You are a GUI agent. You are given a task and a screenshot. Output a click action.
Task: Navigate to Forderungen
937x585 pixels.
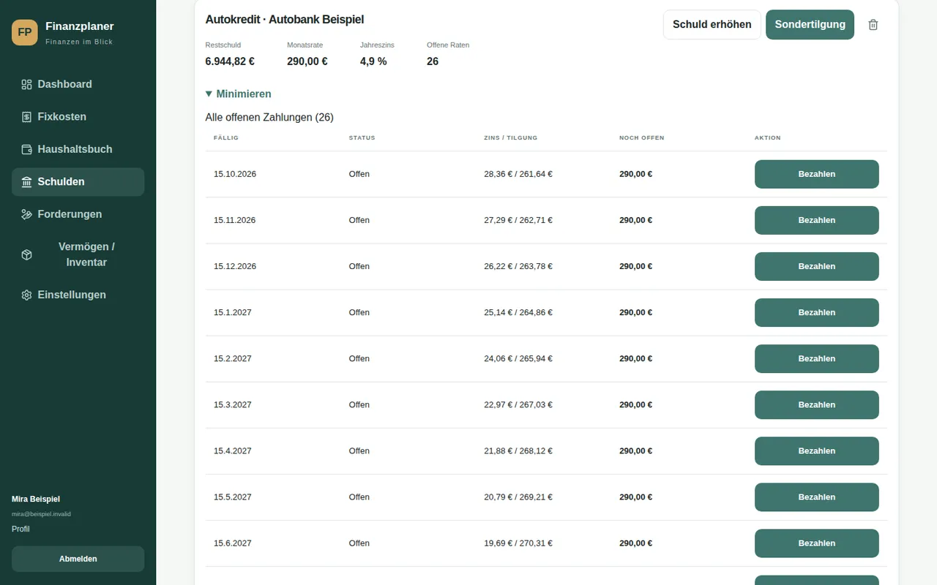tap(78, 214)
